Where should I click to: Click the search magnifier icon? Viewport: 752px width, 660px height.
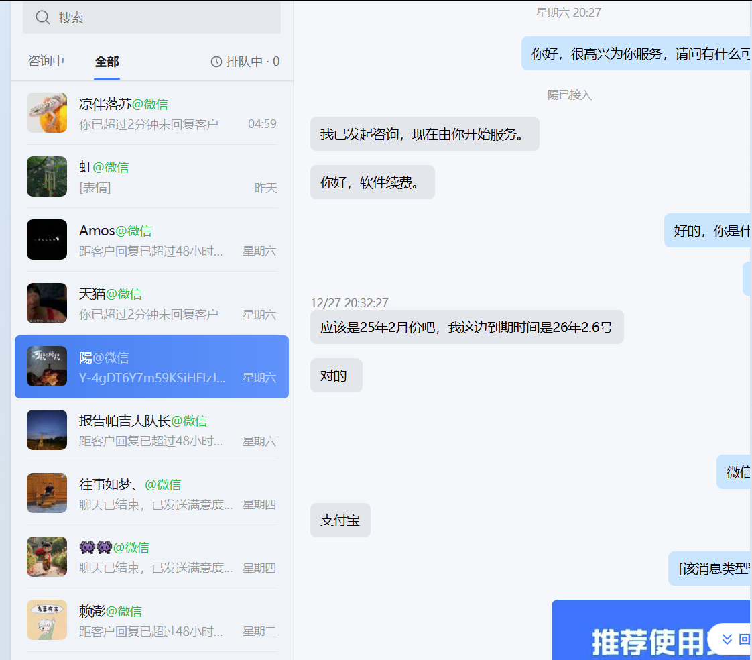pyautogui.click(x=42, y=17)
